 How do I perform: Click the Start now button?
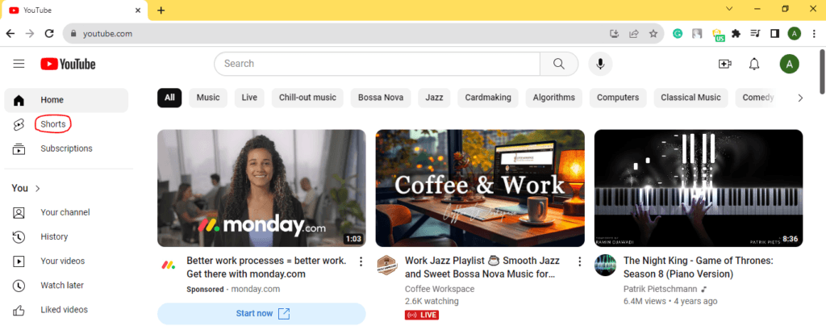pyautogui.click(x=261, y=313)
